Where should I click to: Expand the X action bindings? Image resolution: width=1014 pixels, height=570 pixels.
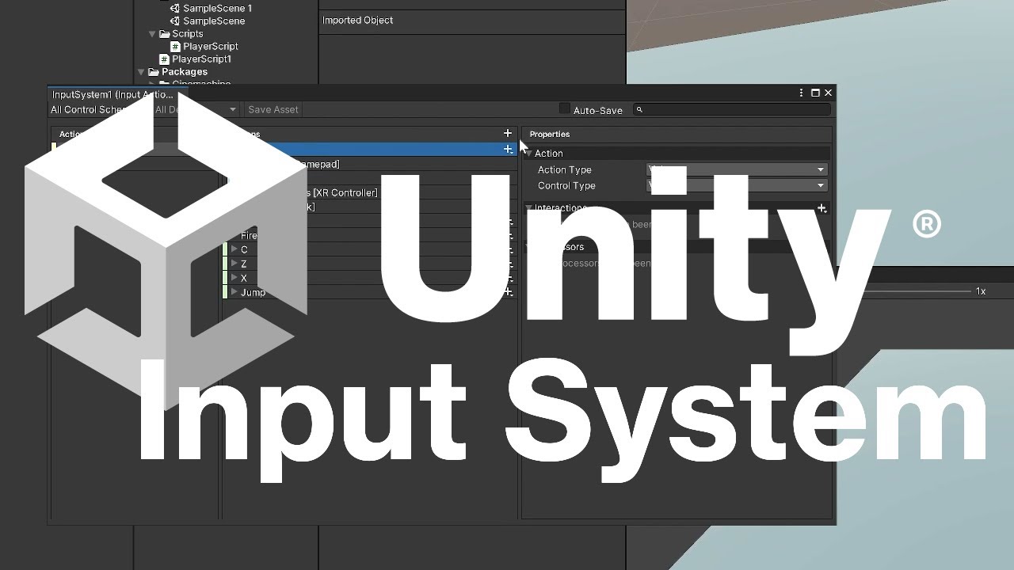[x=234, y=278]
